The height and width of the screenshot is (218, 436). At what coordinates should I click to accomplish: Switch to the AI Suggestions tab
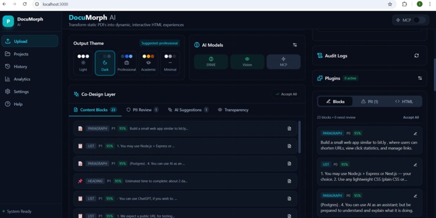[188, 110]
